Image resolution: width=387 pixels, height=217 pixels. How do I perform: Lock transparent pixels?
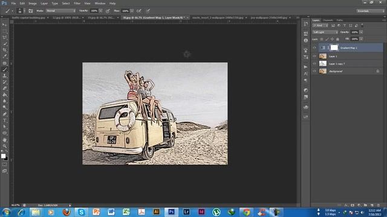coord(322,39)
